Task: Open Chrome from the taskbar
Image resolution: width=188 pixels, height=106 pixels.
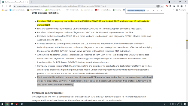Action: click(7, 104)
